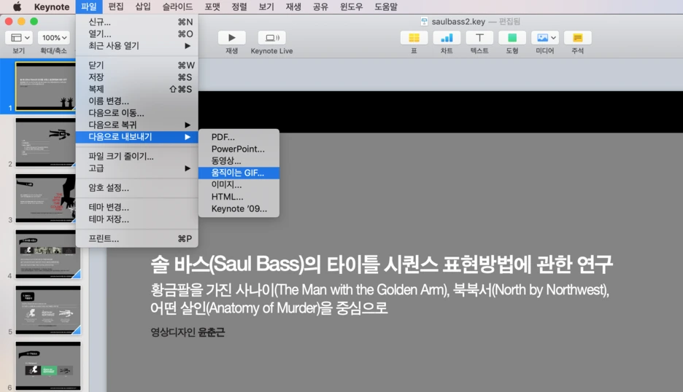Open the 삽입 menu
The image size is (683, 392).
(x=143, y=7)
